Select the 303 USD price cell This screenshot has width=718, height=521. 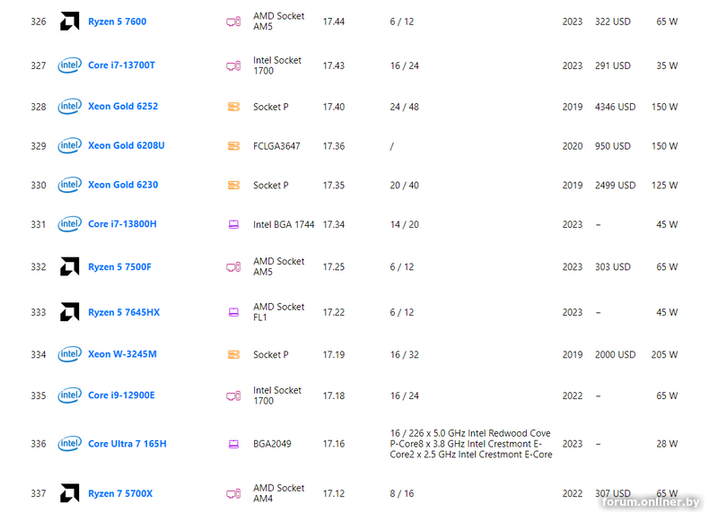613,266
